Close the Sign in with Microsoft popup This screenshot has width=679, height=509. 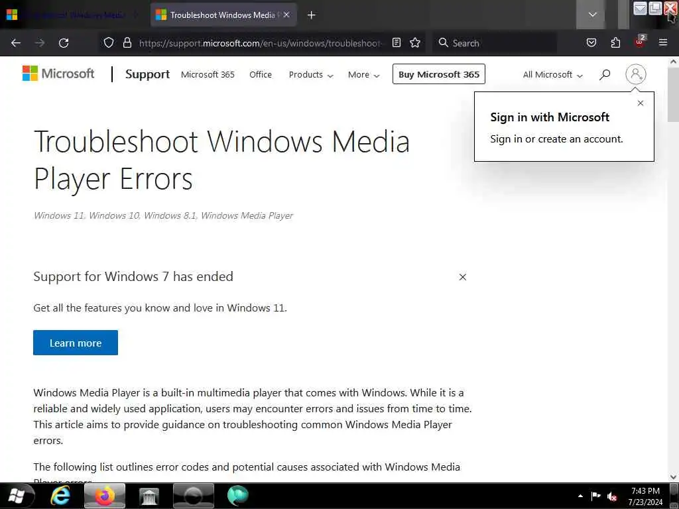point(640,103)
